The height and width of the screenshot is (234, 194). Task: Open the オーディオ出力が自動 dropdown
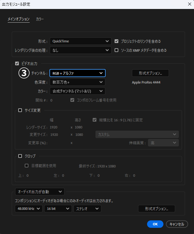pyautogui.click(x=40, y=192)
